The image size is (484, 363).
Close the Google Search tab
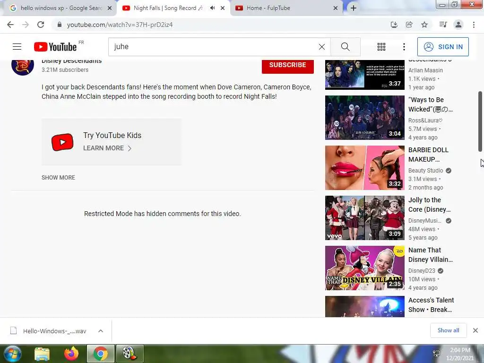110,8
